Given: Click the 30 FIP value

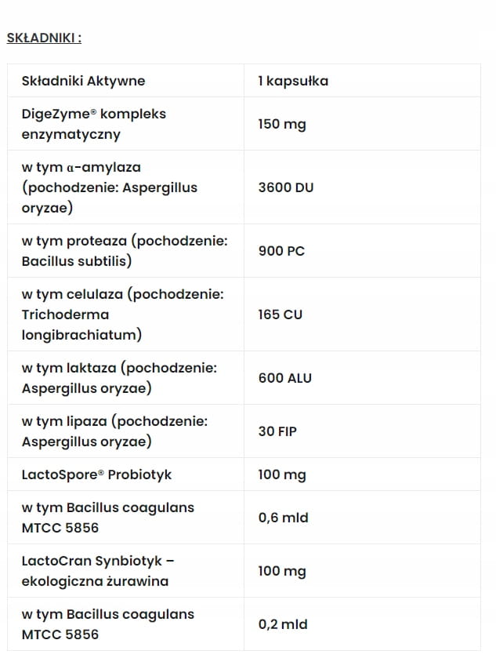Looking at the screenshot, I should [277, 431].
